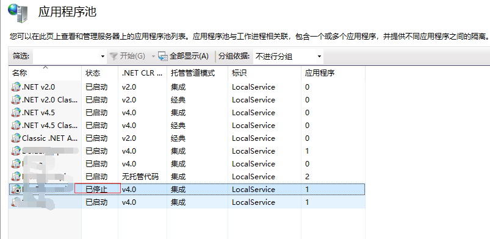Image resolution: width=490 pixels, height=239 pixels.
Task: Click v4.0 in the stopped pool row
Action: (129, 190)
